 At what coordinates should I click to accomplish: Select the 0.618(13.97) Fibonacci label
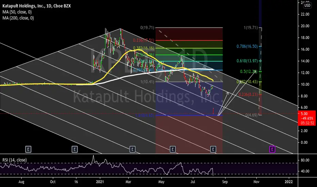click(247, 61)
